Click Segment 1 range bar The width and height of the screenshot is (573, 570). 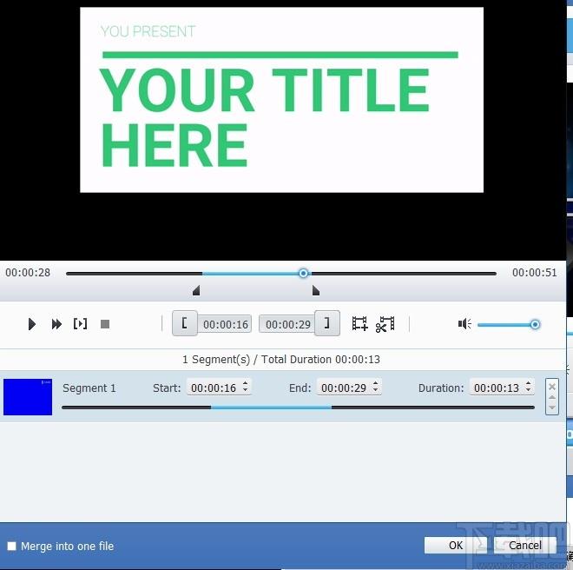click(298, 408)
